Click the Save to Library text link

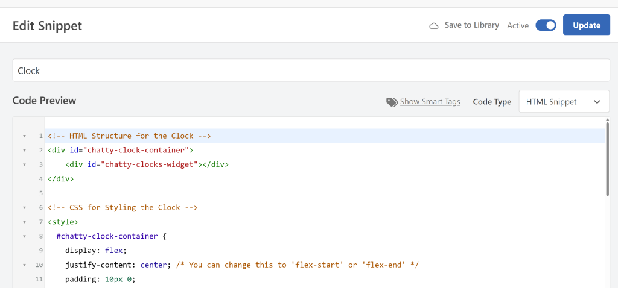(x=471, y=25)
